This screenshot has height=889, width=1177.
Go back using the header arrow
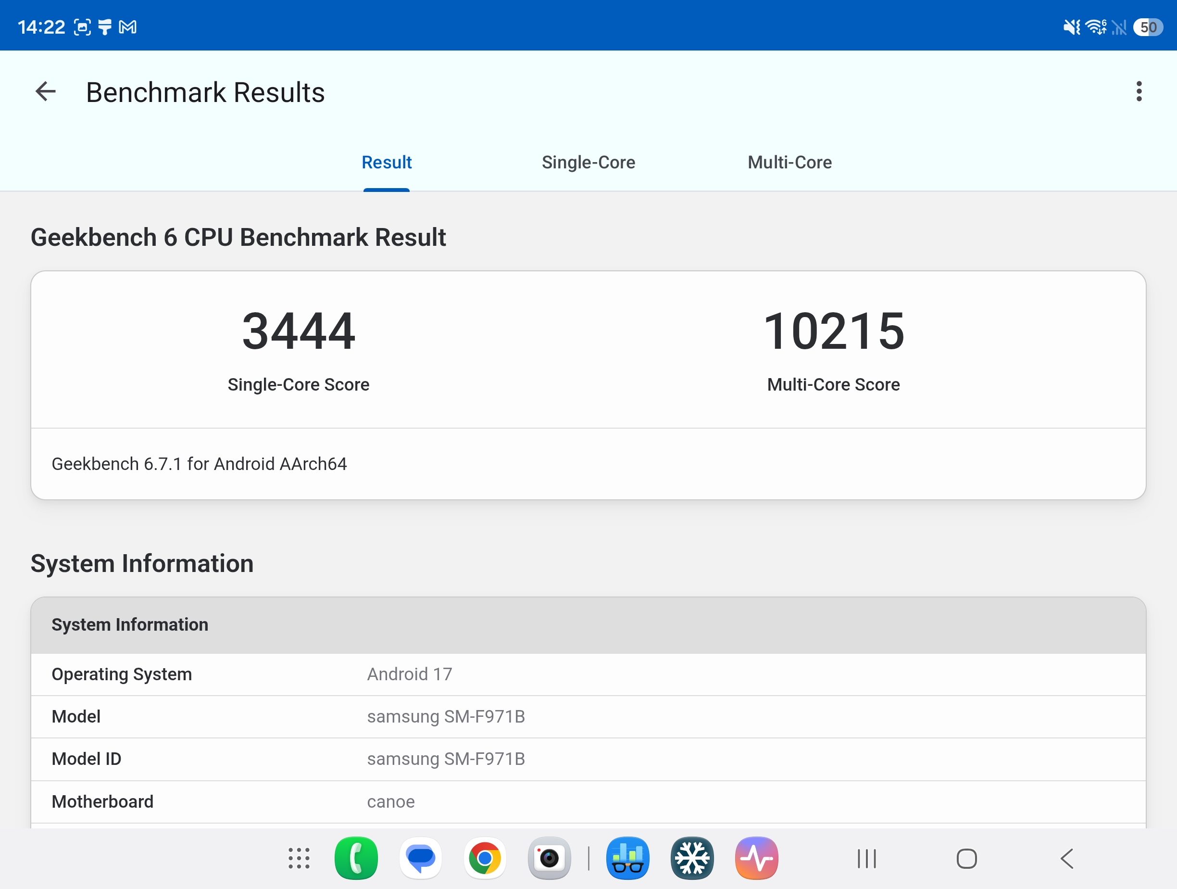[x=46, y=91]
